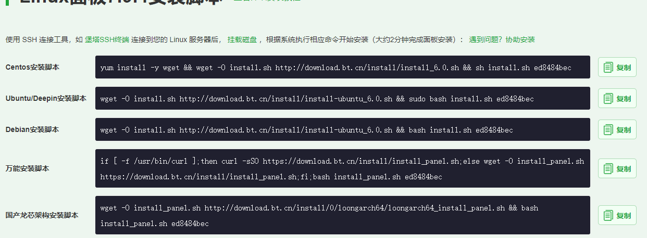Click the loongarch64 install command block

click(x=343, y=215)
